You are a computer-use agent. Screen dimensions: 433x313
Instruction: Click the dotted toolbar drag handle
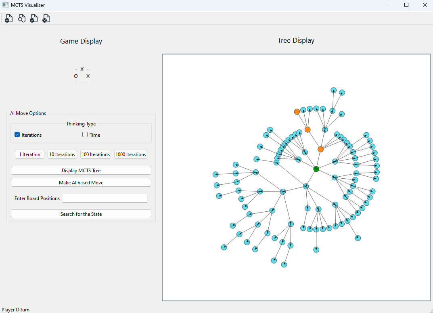2,18
